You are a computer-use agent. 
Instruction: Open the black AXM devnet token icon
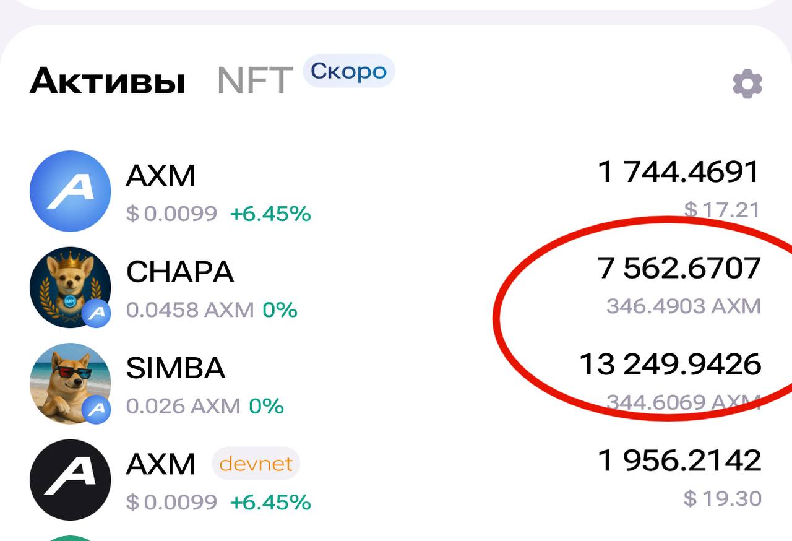[x=70, y=480]
